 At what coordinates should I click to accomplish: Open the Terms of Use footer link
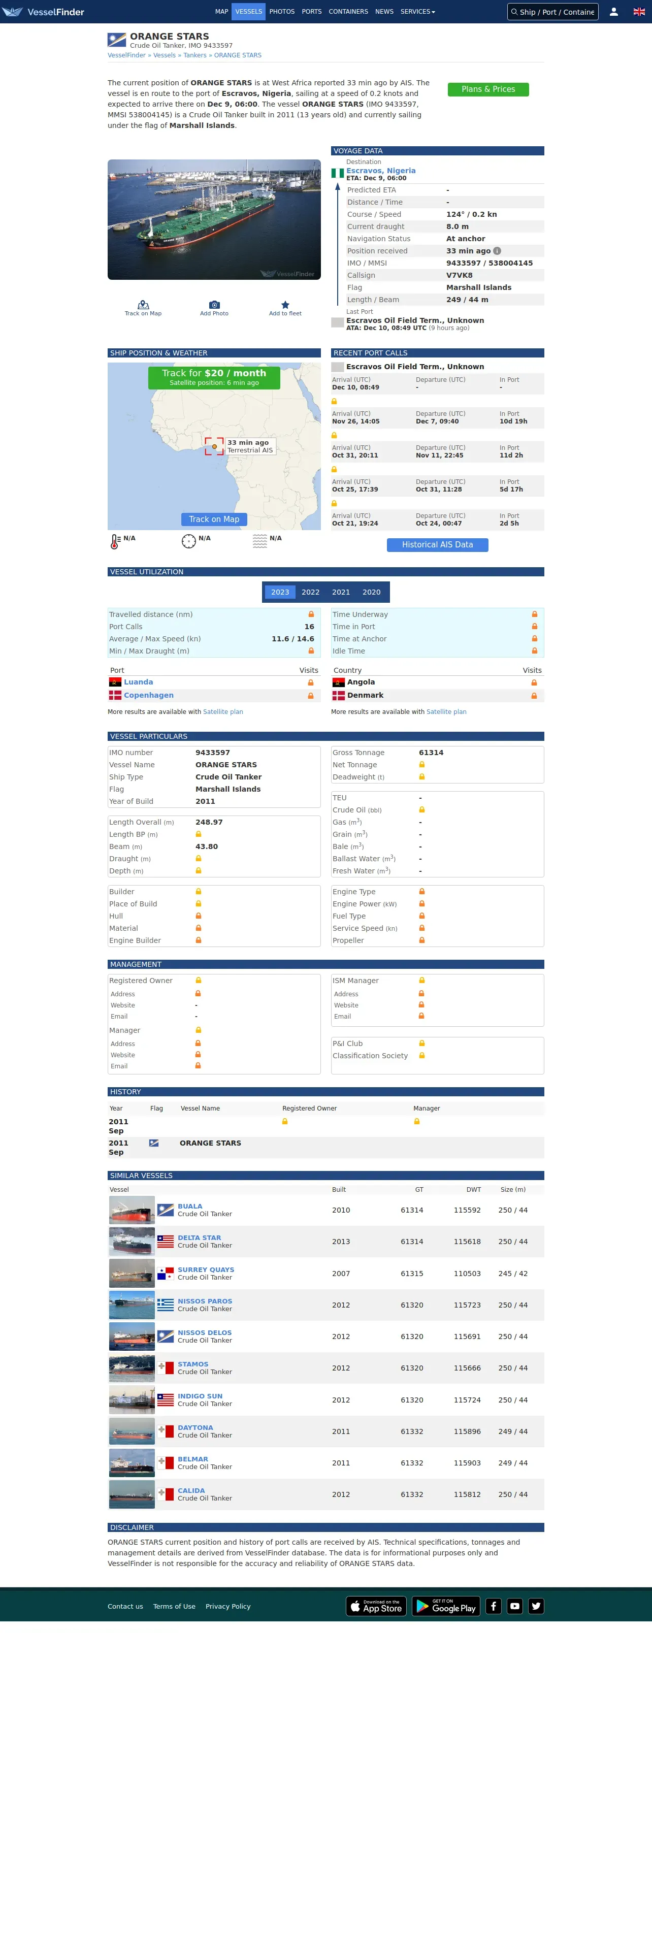point(174,1607)
